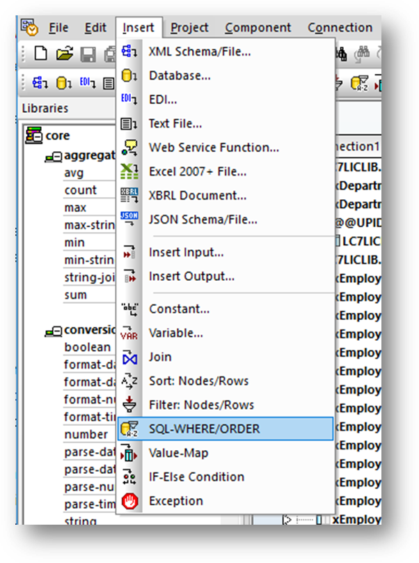This screenshot has width=419, height=563.
Task: Choose XBRL Document... entry
Action: tap(226, 196)
